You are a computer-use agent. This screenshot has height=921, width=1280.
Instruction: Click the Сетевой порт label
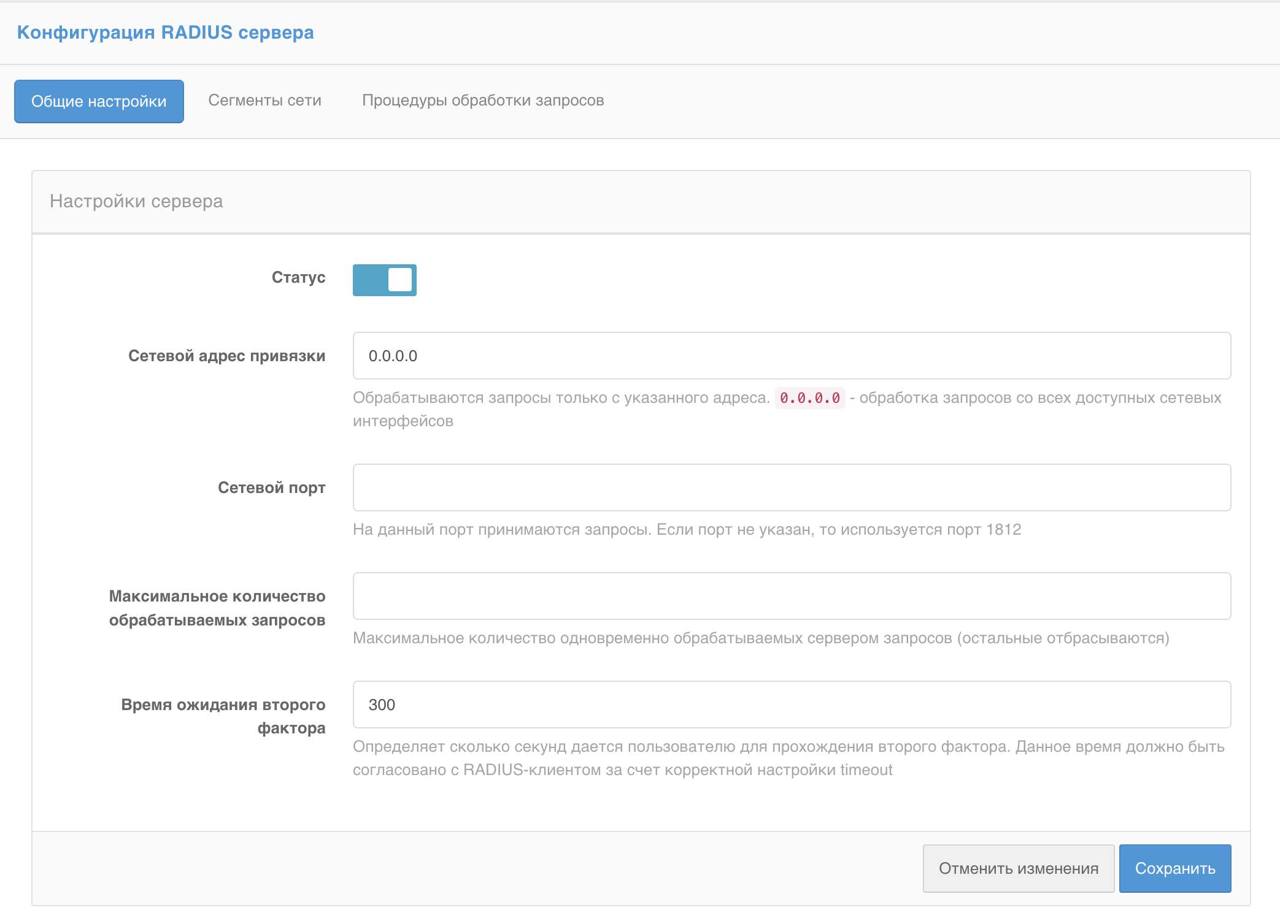click(271, 487)
